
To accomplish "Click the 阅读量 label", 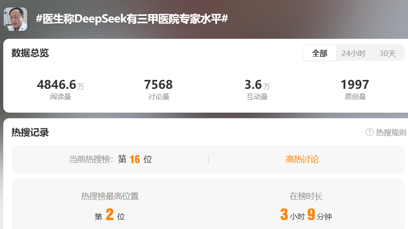I will (x=60, y=97).
